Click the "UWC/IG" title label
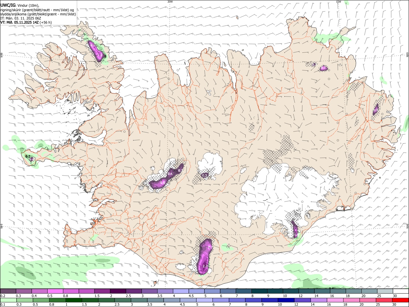 (x=7, y=5)
